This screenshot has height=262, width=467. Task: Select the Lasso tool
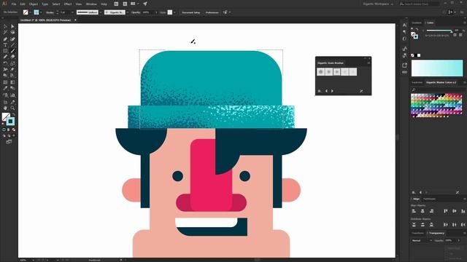12,32
